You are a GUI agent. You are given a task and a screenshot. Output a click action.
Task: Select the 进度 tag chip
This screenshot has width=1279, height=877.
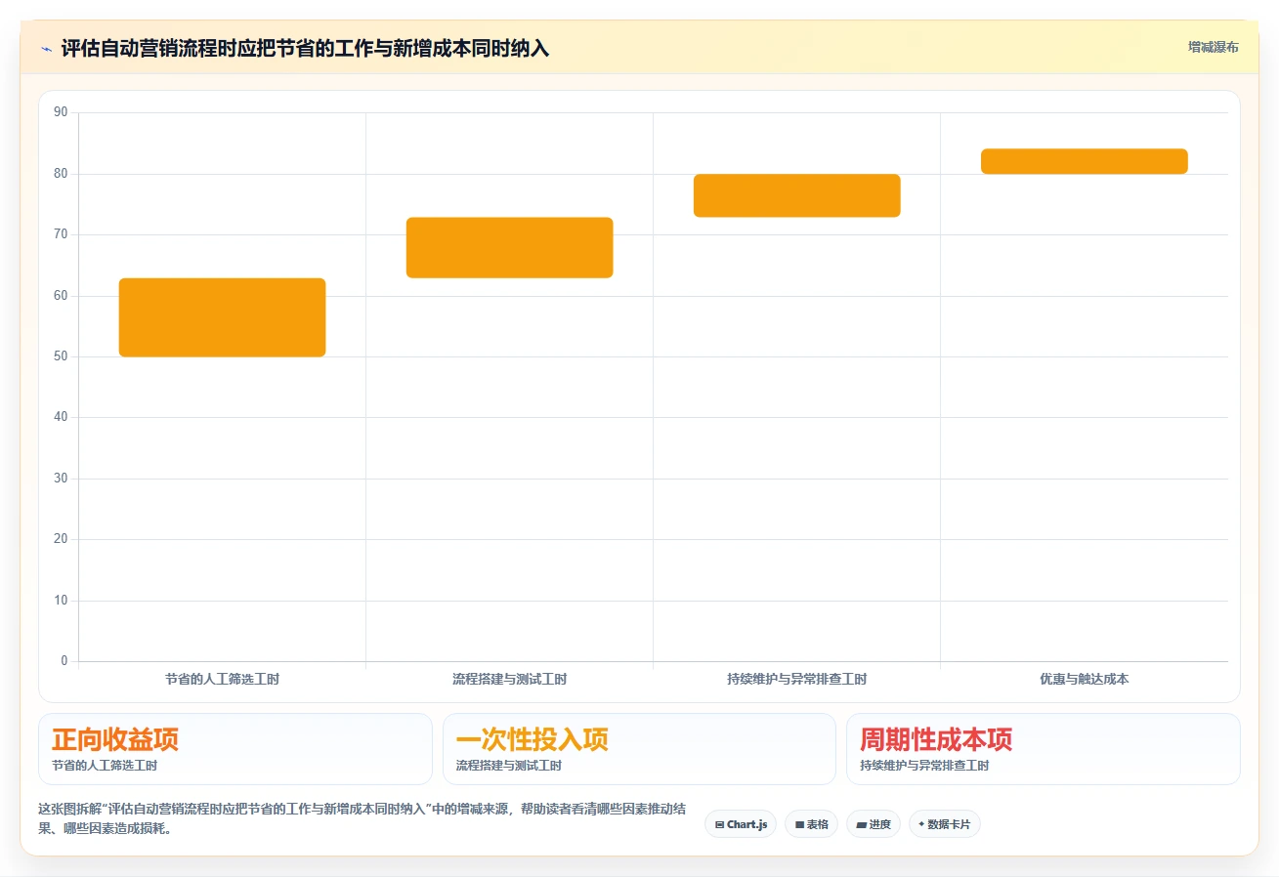pyautogui.click(x=874, y=824)
